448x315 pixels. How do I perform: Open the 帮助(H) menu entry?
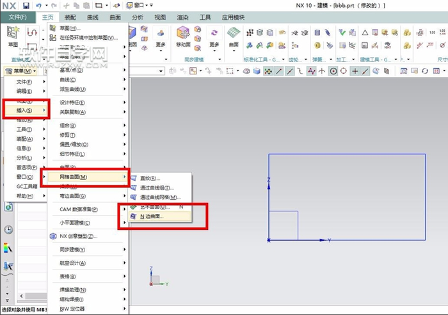click(26, 196)
